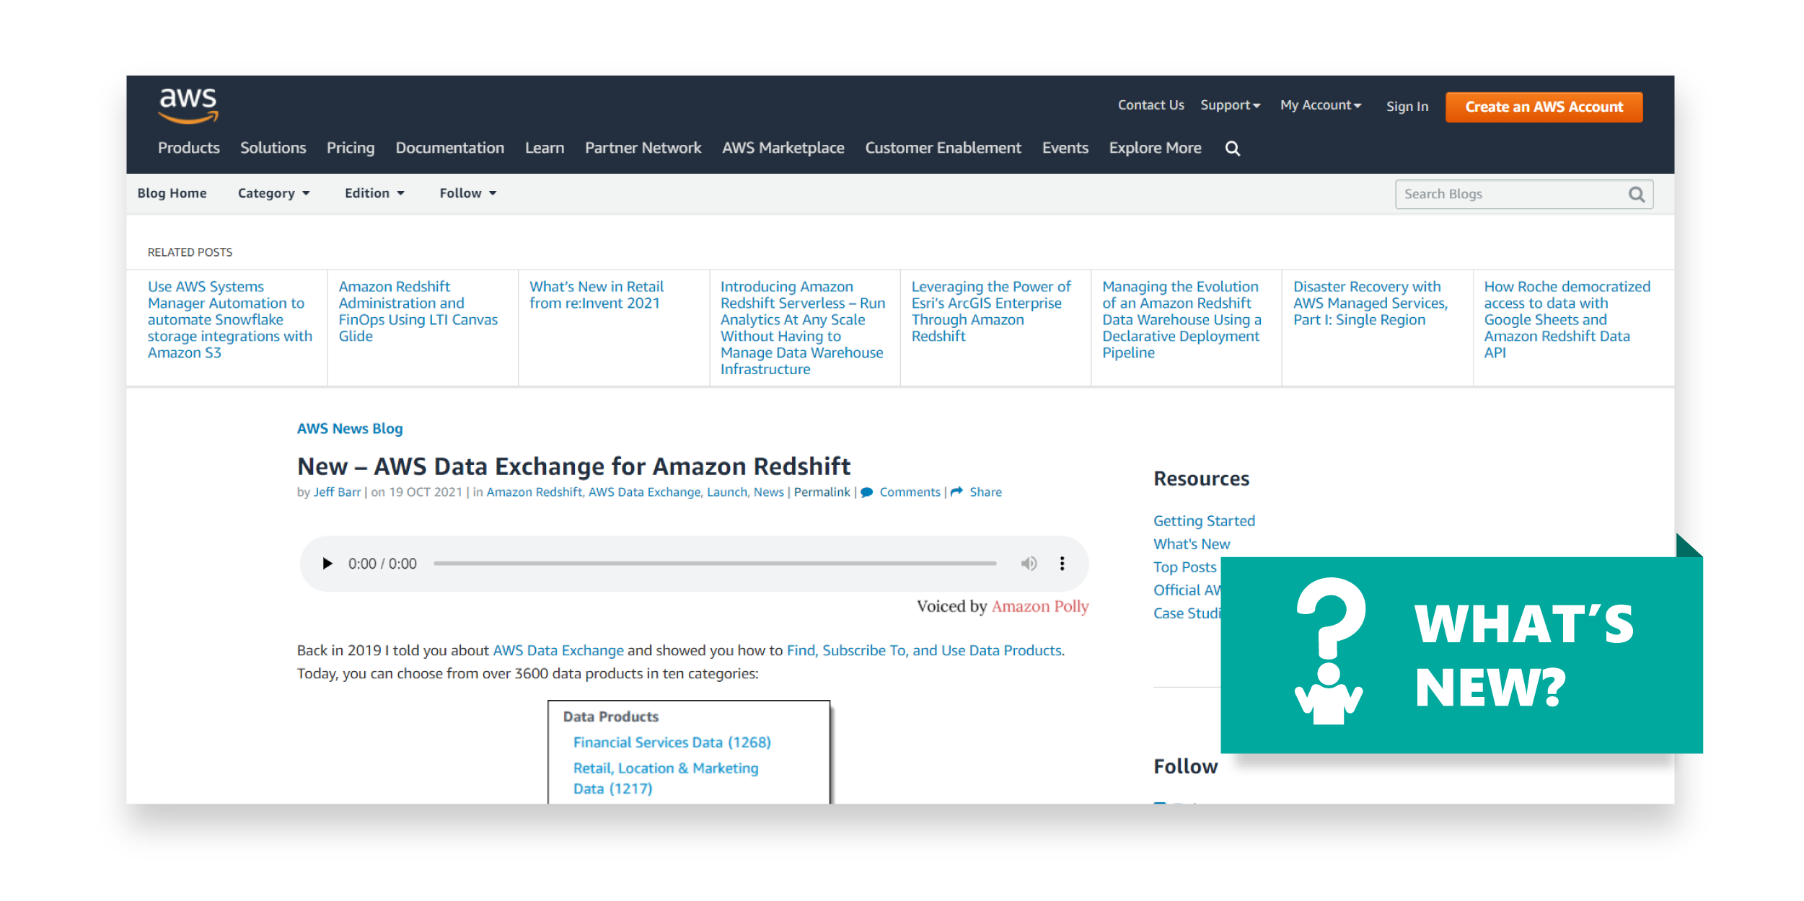Viewport: 1804px width, 901px height.
Task: Expand the Support dropdown
Action: pyautogui.click(x=1231, y=105)
